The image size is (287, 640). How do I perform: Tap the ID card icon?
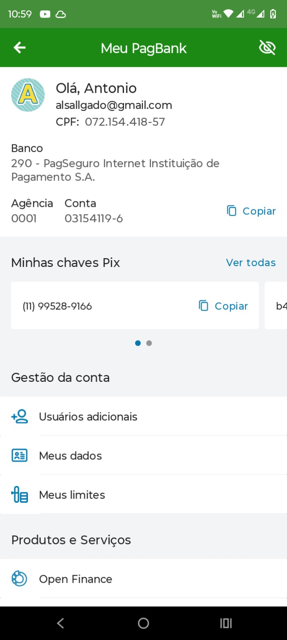(x=20, y=455)
